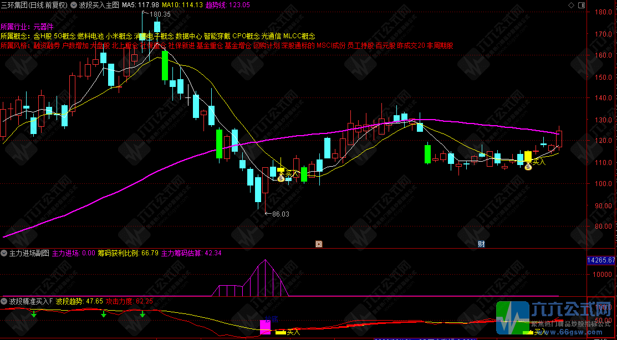617x340 pixels.
Task: Click the 180.0 price axis label
Action: click(x=604, y=12)
